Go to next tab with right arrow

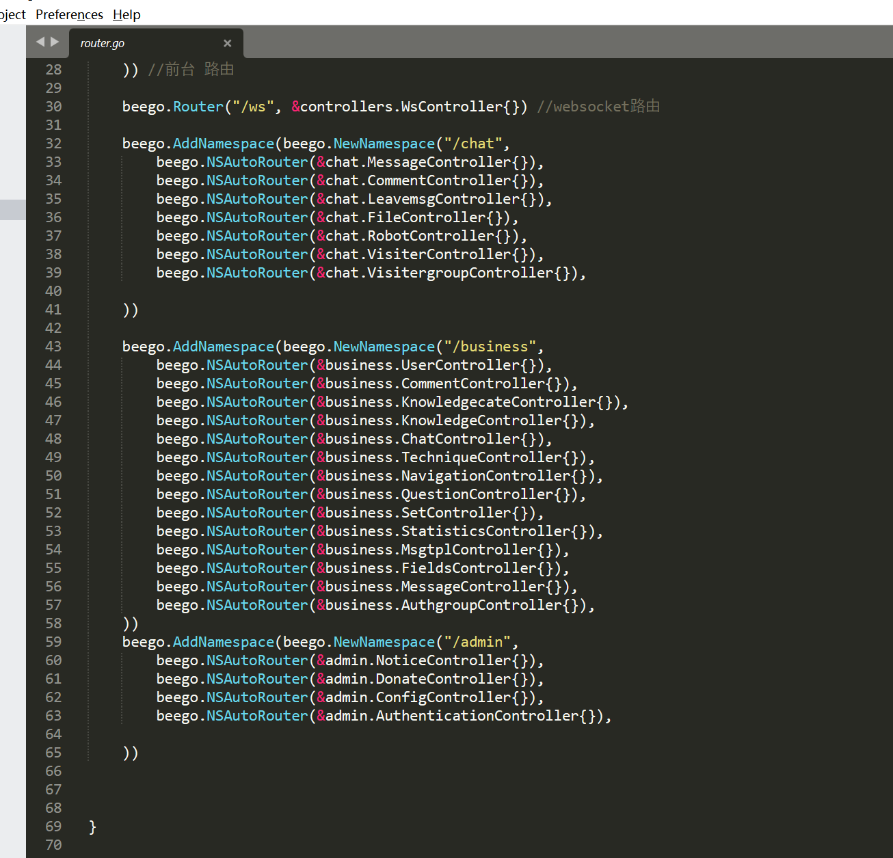point(55,42)
